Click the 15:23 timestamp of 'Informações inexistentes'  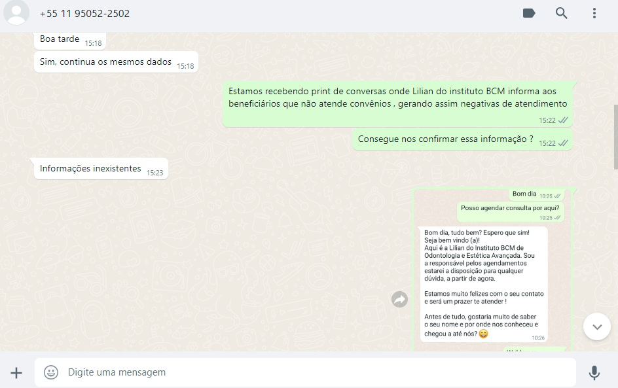155,173
